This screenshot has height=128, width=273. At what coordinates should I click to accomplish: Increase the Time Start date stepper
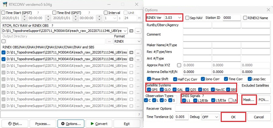(x=25, y=16)
